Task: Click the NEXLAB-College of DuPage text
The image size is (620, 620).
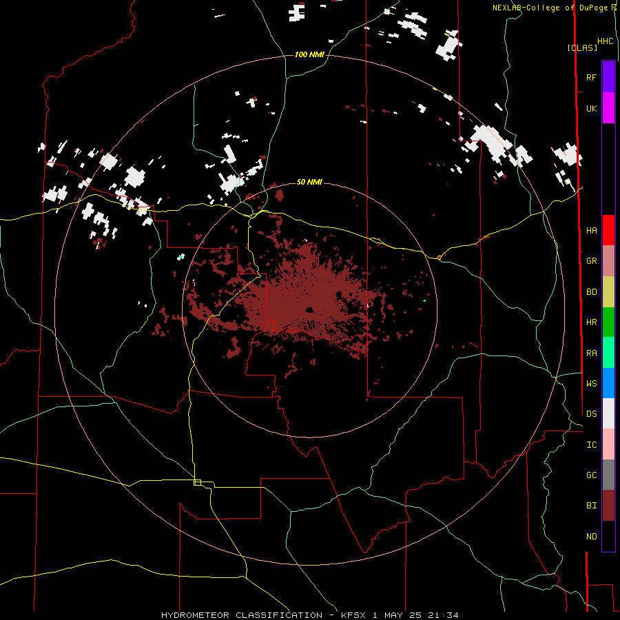Action: 550,8
